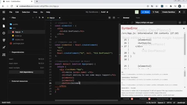This screenshot has width=187, height=105.
Task: Open Deployment rocket icon in sidebar
Action: [x=4, y=47]
